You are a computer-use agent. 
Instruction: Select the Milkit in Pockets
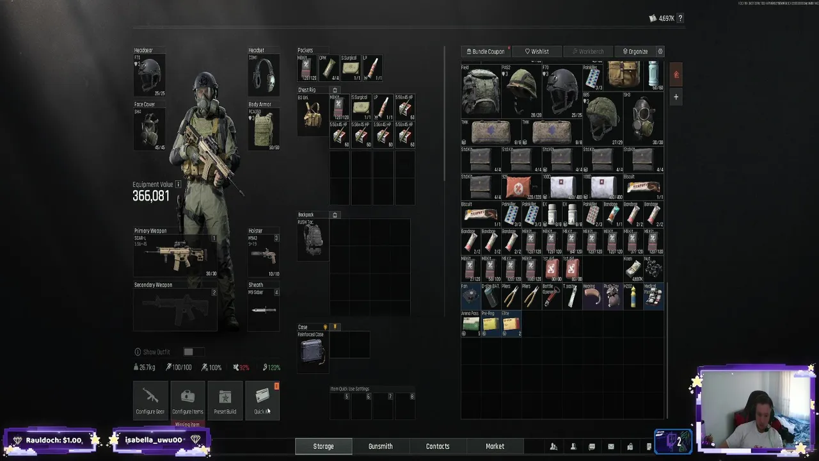coord(308,68)
